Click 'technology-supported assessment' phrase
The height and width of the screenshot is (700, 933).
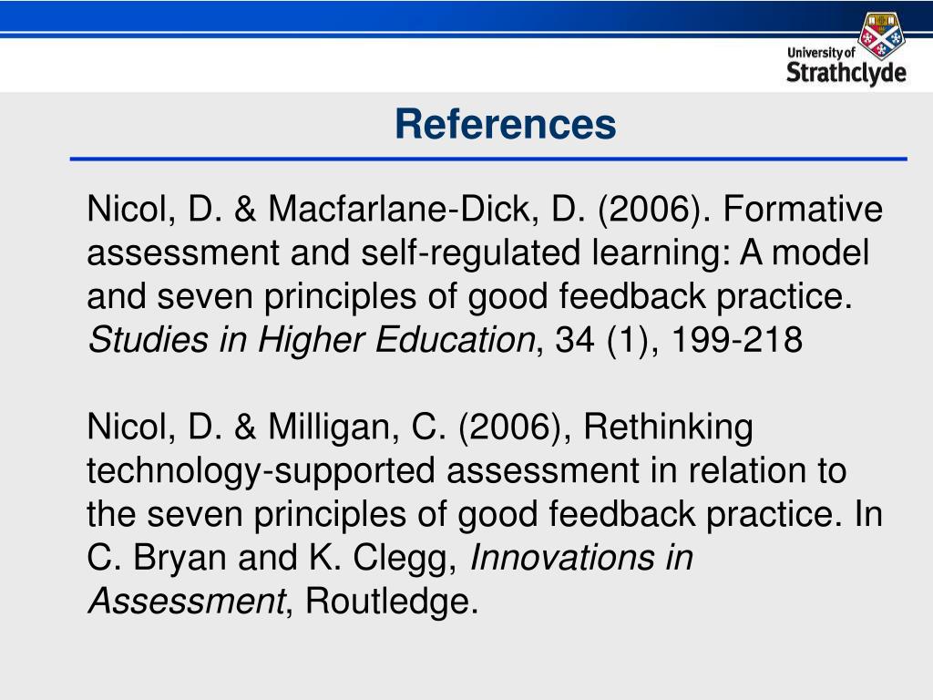click(363, 471)
